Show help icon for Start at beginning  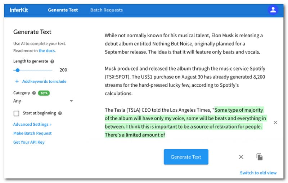coord(60,113)
